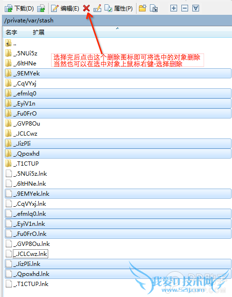Open 属性(P) properties
The width and height of the screenshot is (232, 297).
(118, 8)
